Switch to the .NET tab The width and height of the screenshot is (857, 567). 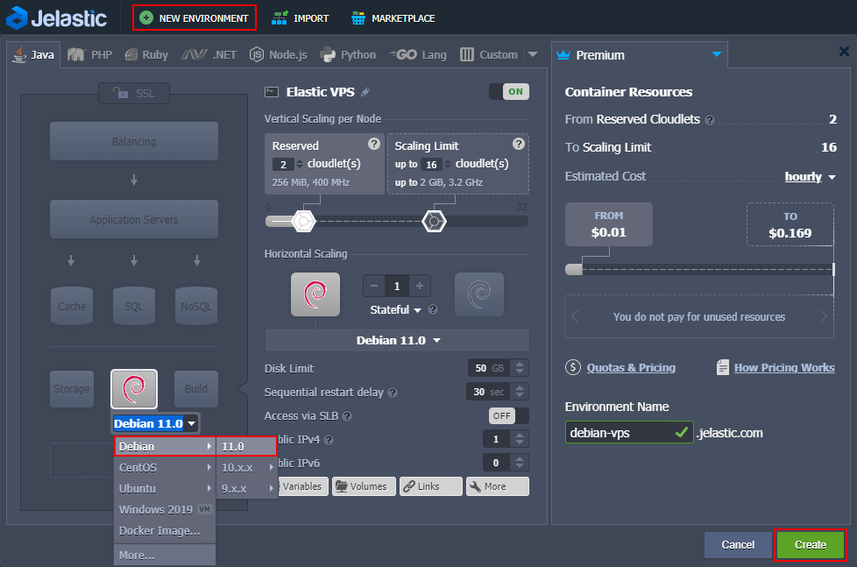pos(209,54)
